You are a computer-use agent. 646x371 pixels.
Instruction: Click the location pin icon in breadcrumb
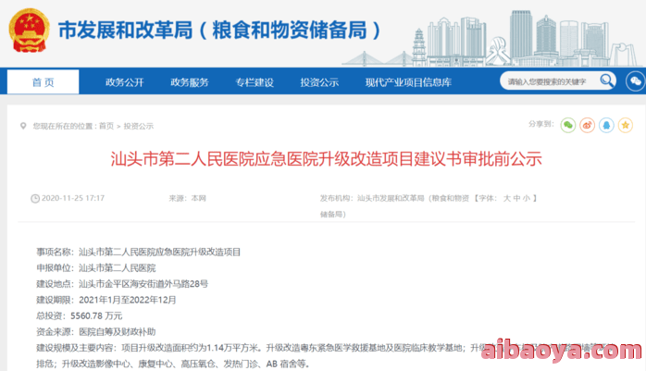point(23,126)
